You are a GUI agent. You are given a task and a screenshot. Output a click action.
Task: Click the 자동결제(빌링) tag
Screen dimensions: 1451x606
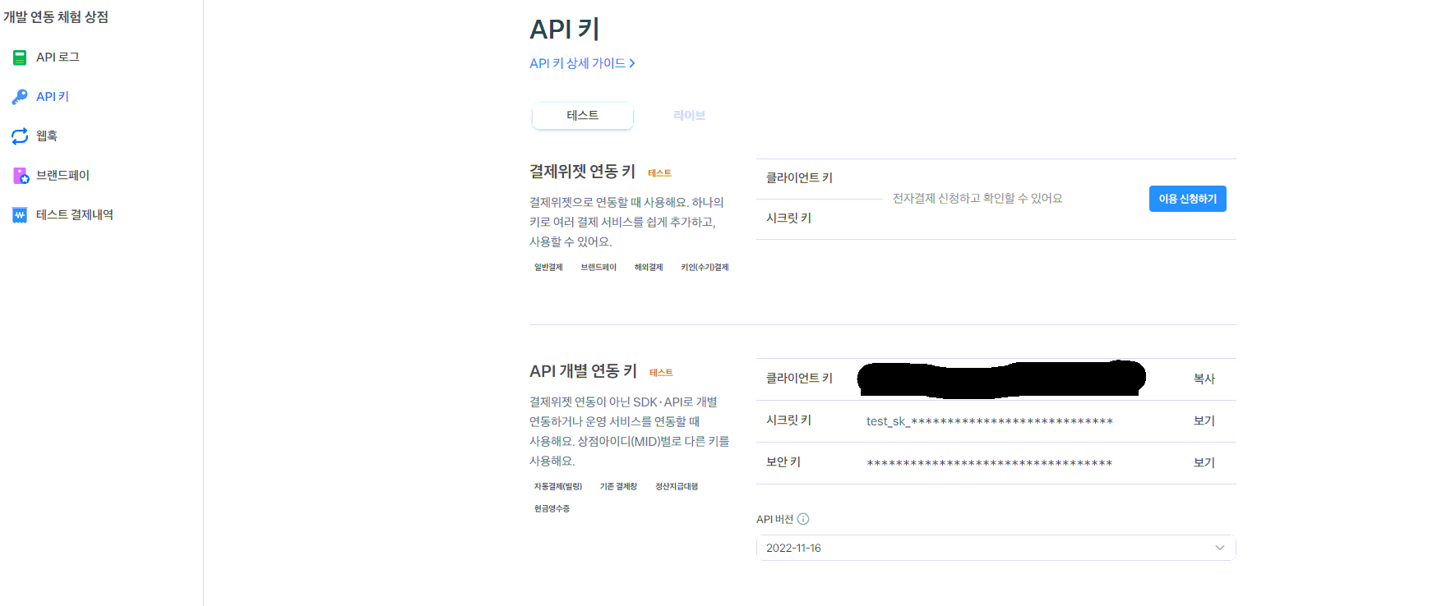pyautogui.click(x=558, y=487)
